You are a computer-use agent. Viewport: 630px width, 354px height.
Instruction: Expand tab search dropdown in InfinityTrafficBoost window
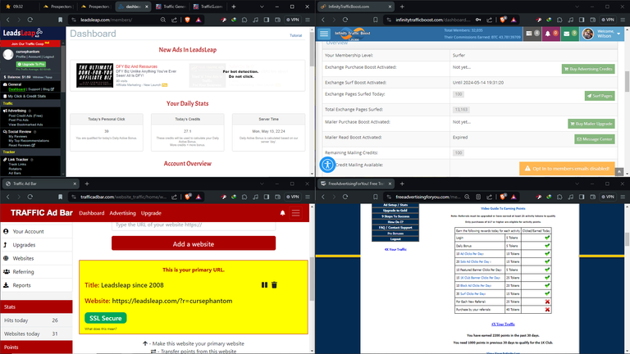[x=577, y=7]
